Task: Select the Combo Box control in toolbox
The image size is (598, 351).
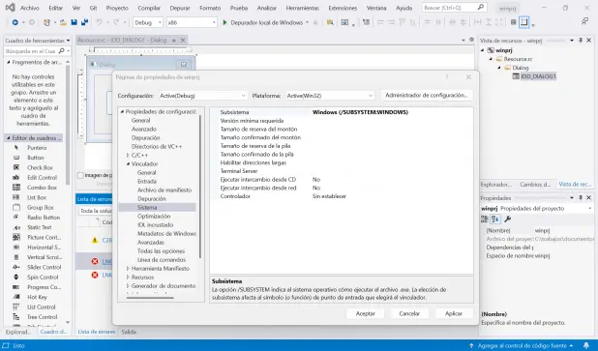Action: tap(42, 188)
